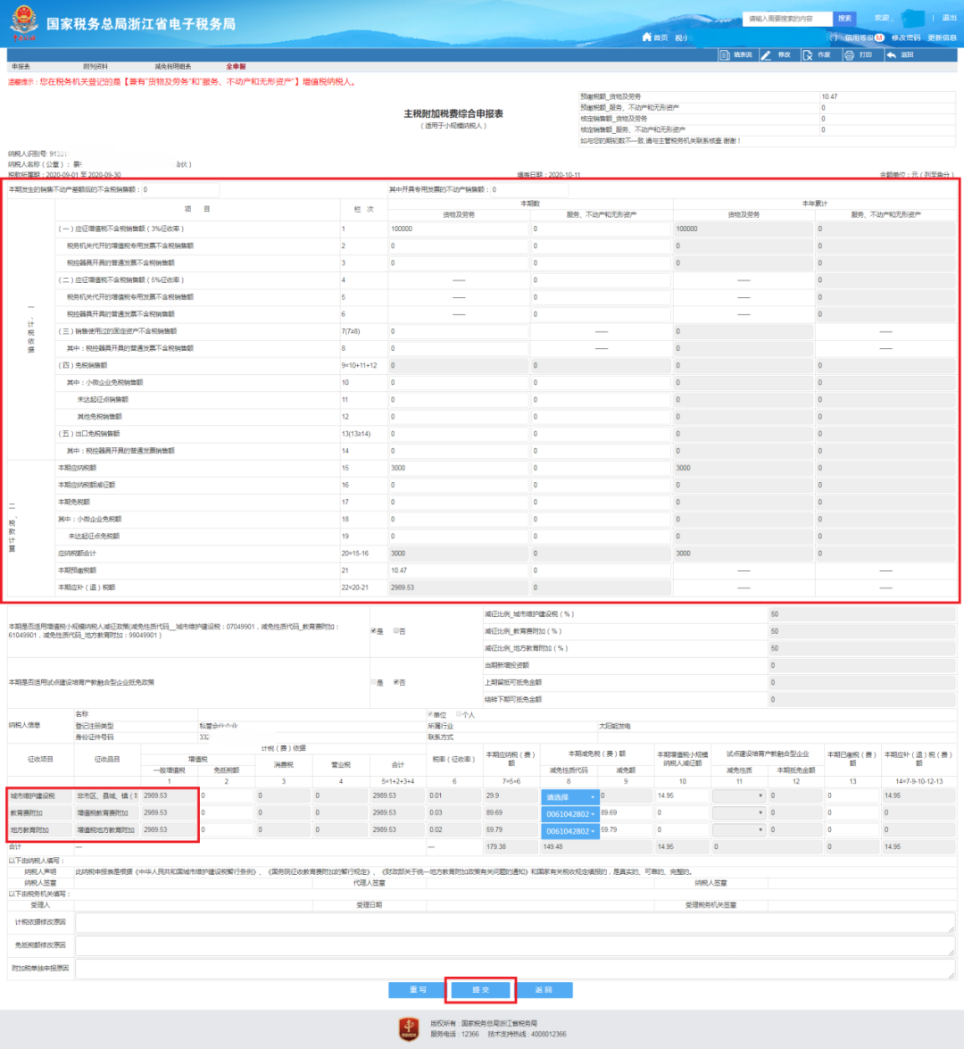This screenshot has height=1049, width=964.
Task: Edit row 1 货物及劳务 field showing 100000
Action: coord(458,229)
